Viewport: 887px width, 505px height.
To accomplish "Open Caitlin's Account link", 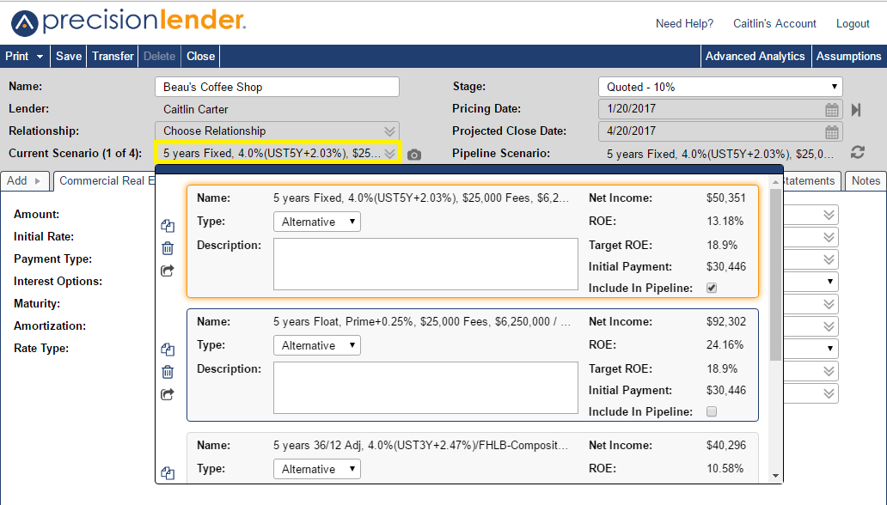I will [x=774, y=24].
